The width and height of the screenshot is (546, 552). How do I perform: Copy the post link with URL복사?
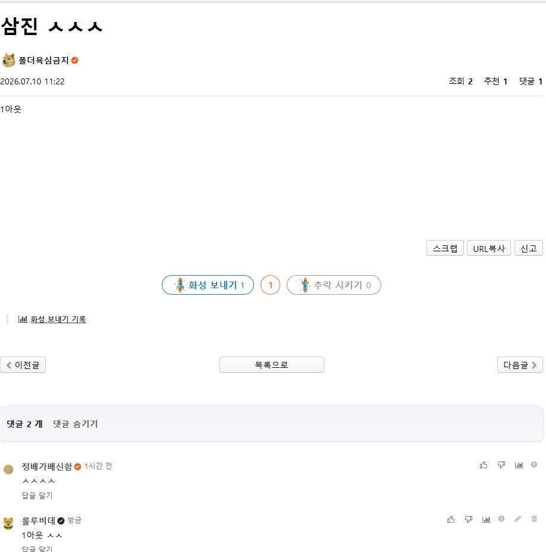pyautogui.click(x=488, y=248)
